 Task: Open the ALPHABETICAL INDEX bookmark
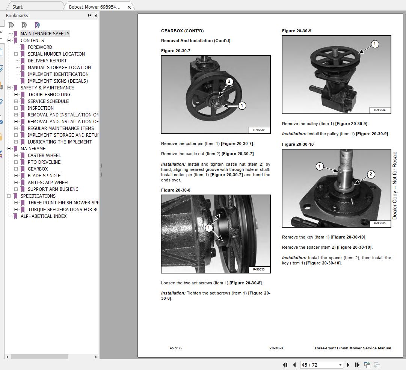(44, 216)
